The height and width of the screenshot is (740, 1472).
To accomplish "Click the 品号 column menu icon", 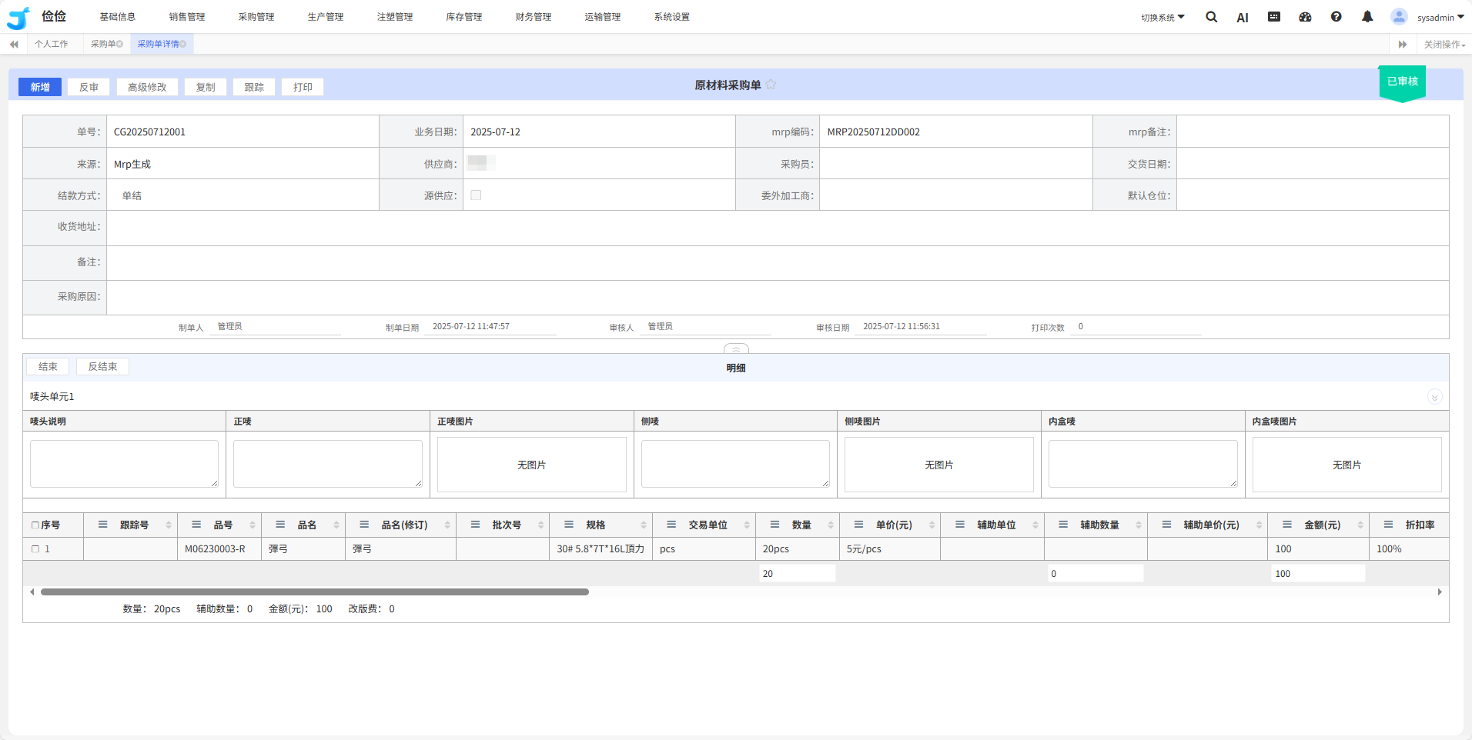I will (196, 525).
